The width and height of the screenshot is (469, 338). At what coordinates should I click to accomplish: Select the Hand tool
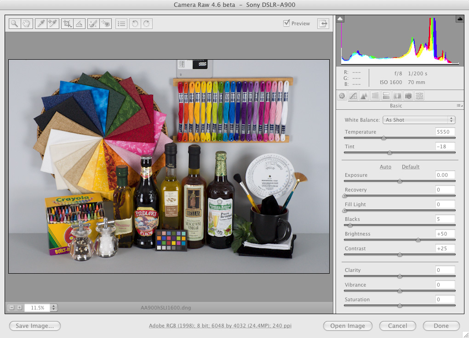26,24
